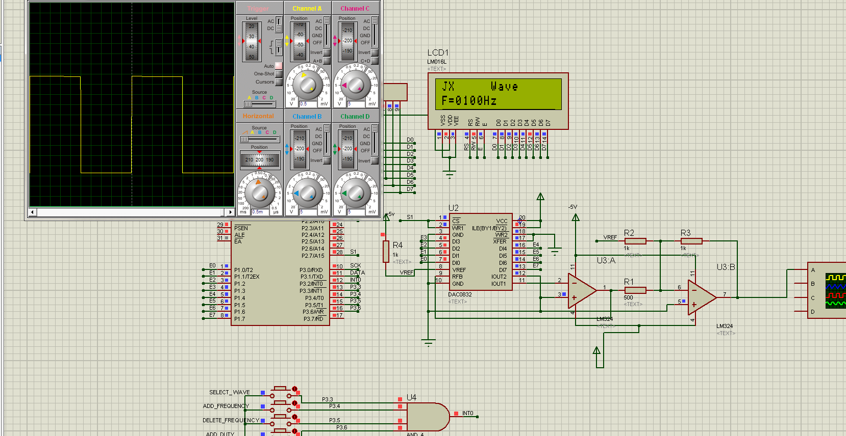This screenshot has width=846, height=436.
Task: Click the R4 resistor component
Action: (x=386, y=252)
